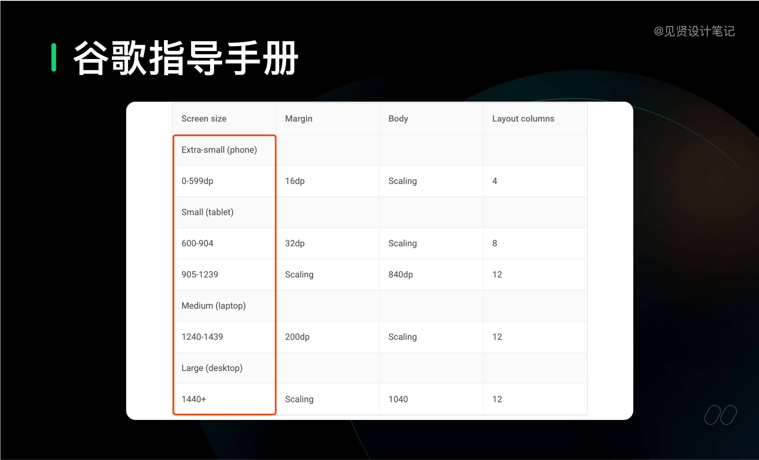Click the 0-599dp screen size cell

click(x=197, y=181)
